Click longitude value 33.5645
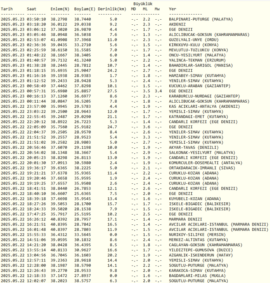Image resolution: width=270 pixels, height=283 pixels. point(83,235)
